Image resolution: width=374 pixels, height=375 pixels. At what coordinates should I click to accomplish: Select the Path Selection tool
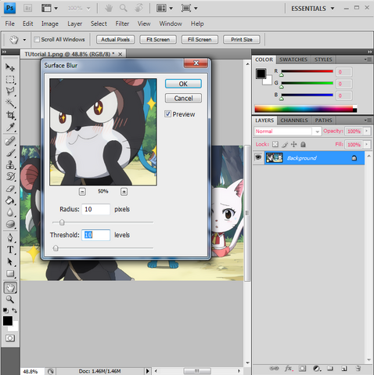(x=10, y=261)
